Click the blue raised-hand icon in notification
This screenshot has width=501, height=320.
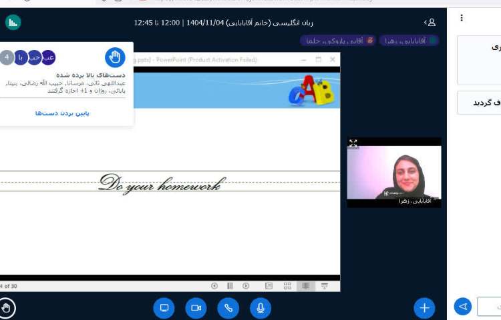(x=115, y=57)
